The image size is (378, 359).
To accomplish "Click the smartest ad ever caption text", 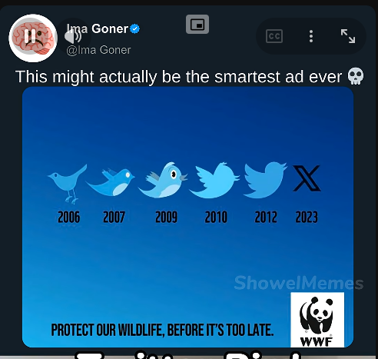I will click(178, 77).
